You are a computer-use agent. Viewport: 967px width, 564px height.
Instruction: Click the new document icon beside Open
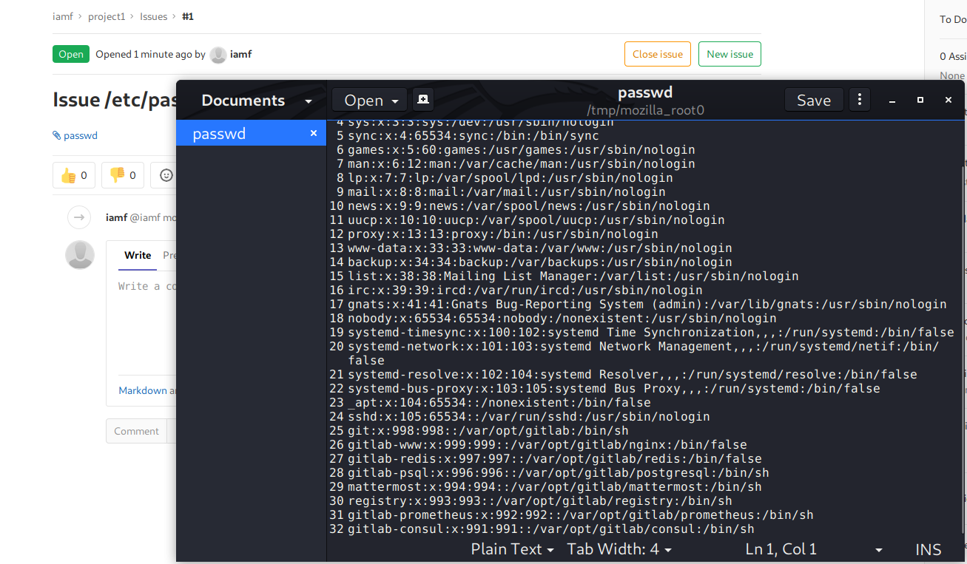[422, 99]
